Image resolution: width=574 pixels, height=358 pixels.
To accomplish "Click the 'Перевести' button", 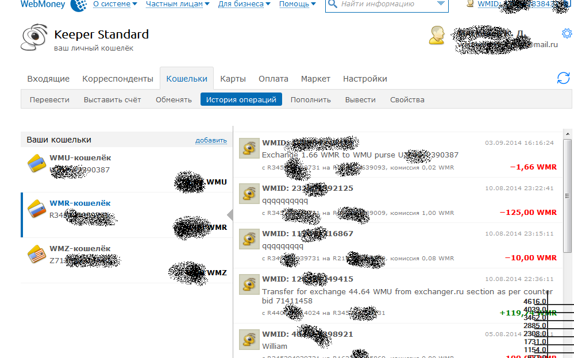I will 49,99.
